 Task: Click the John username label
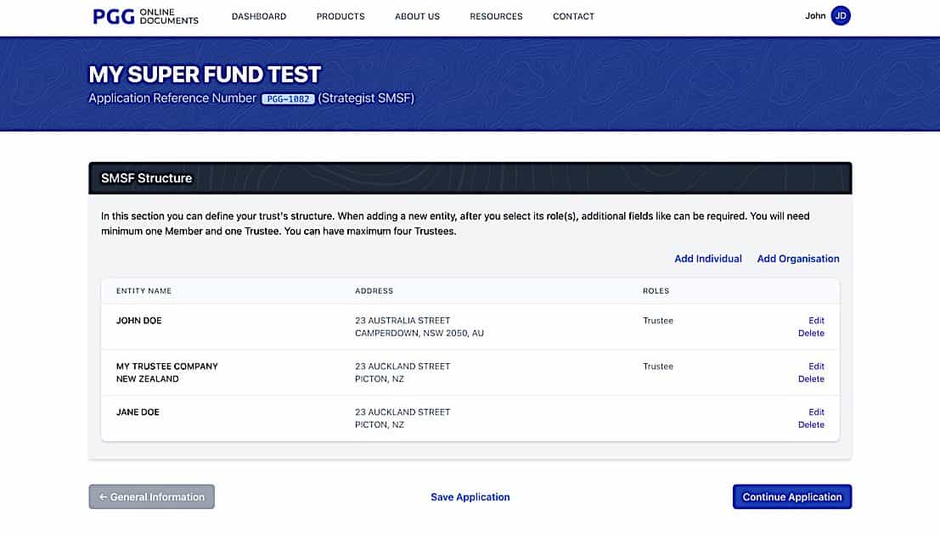click(x=815, y=15)
